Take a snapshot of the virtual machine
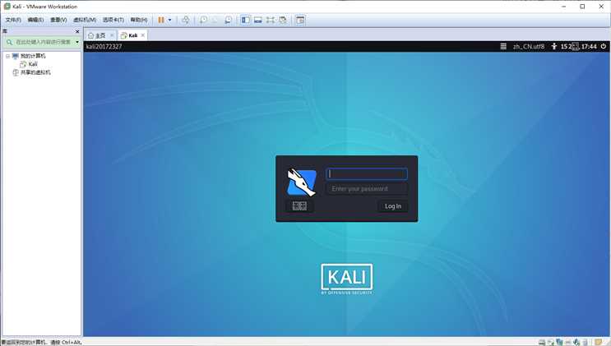The height and width of the screenshot is (346, 611). tap(203, 20)
